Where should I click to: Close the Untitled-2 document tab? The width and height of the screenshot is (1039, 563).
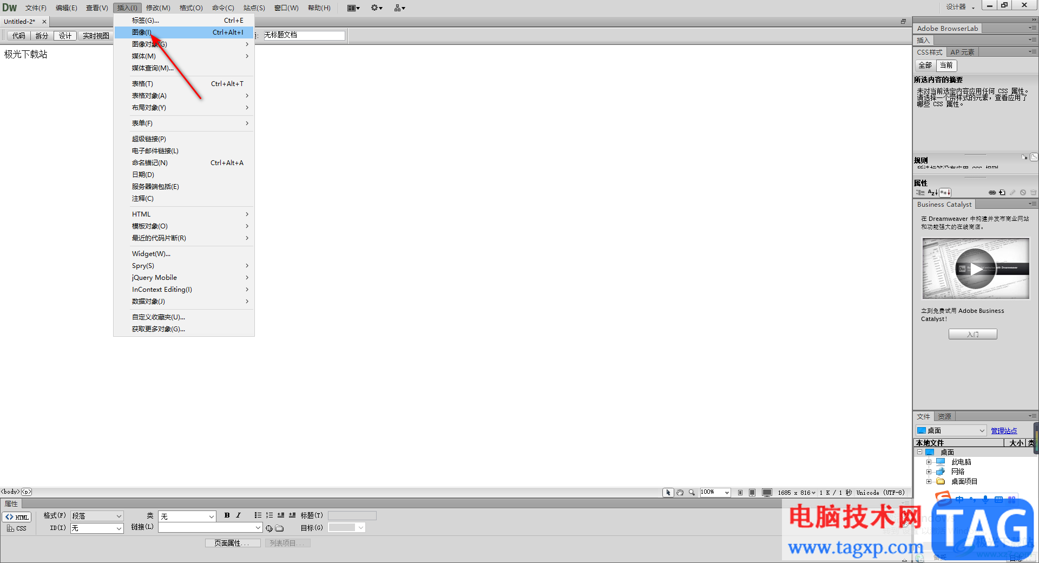click(x=44, y=22)
